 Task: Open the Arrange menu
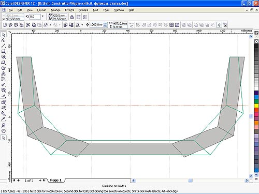click(x=55, y=10)
